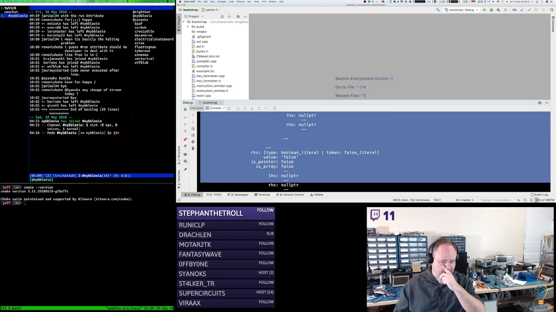
Task: Click Rerun bootstrap bug icon in Debug panel
Action: (x=185, y=109)
